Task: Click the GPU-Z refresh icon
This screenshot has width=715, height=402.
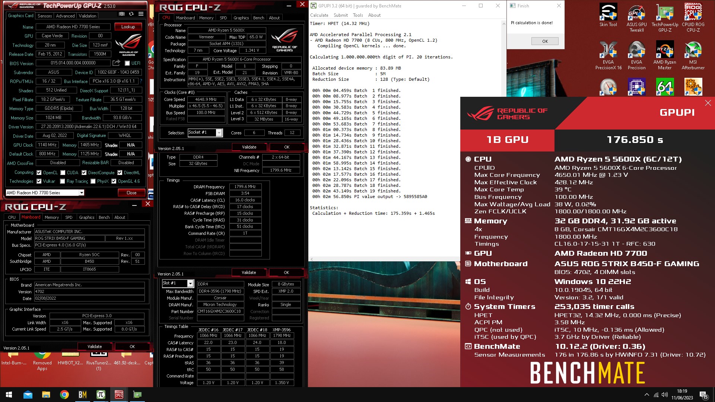Action: point(131,14)
